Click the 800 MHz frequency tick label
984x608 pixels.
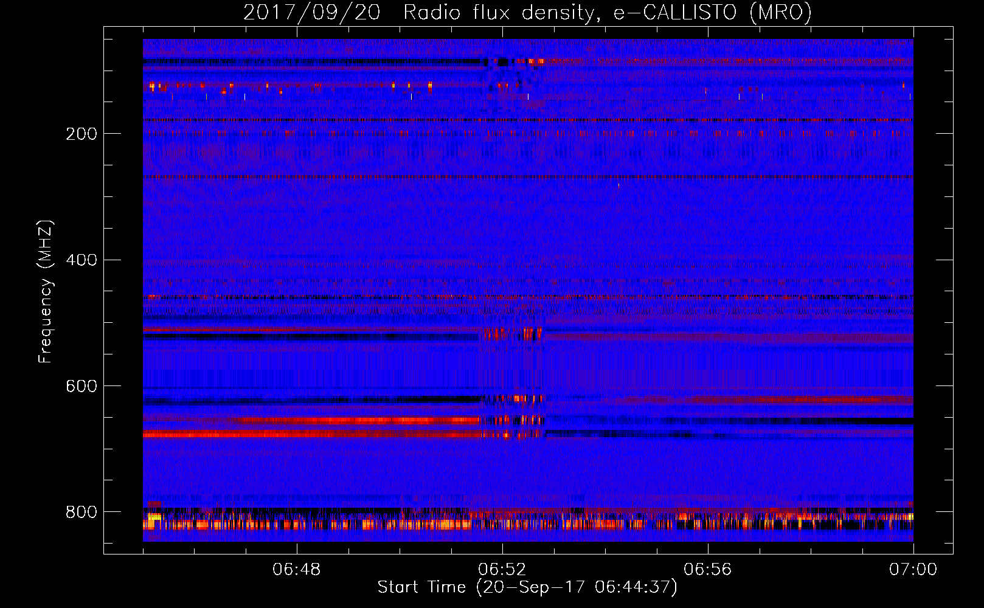[x=81, y=512]
